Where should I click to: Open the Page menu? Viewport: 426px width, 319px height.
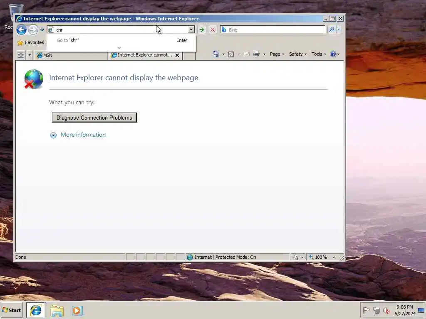click(277, 54)
